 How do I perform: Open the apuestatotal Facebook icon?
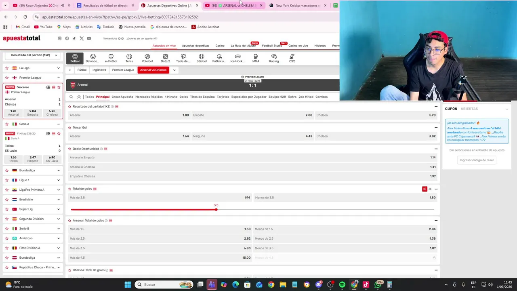click(67, 38)
